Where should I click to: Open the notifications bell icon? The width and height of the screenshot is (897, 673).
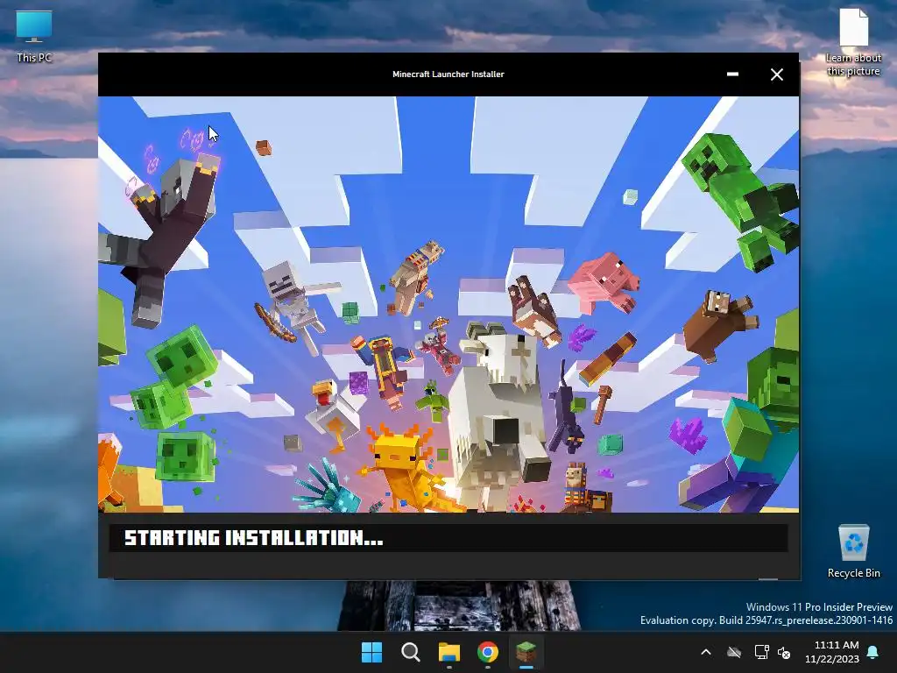click(x=873, y=652)
